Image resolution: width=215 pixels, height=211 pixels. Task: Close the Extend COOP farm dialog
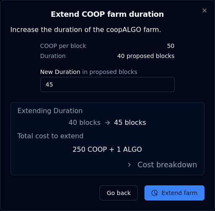click(205, 11)
